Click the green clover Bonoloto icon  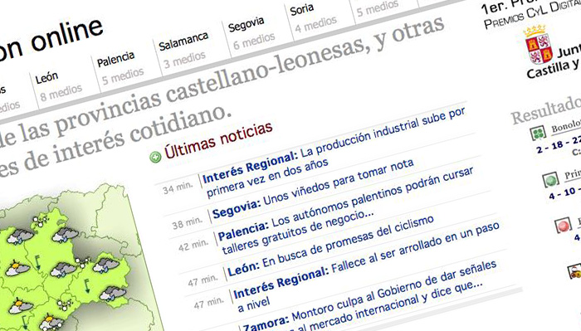point(537,133)
